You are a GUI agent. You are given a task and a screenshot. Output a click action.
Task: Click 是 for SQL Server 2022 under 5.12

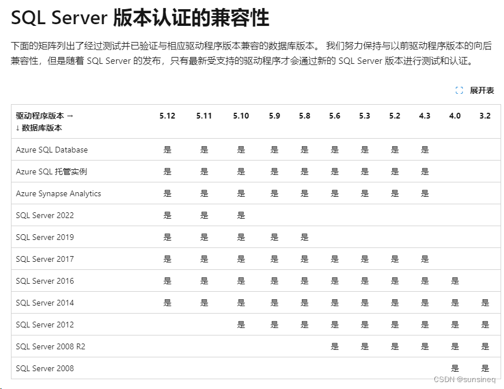(167, 215)
